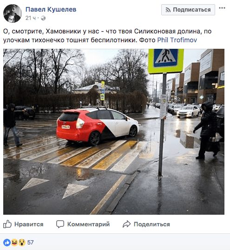Click the post text about Хамовники

coord(107,36)
